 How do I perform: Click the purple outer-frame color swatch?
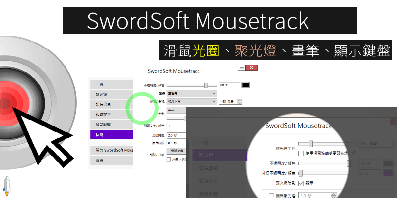point(389,173)
